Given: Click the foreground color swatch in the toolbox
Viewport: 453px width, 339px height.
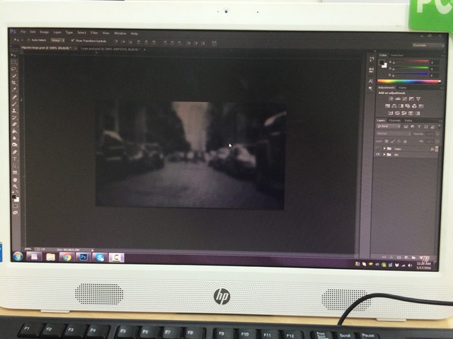Looking at the screenshot, I should 14,196.
